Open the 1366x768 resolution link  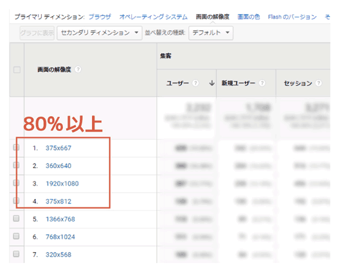(60, 219)
